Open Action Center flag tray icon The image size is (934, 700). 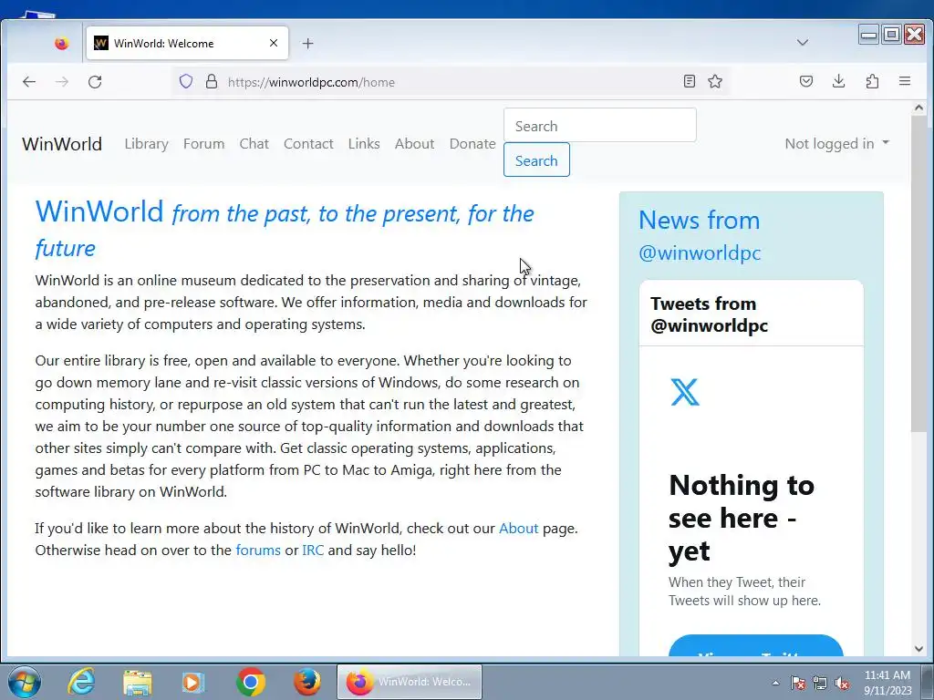click(797, 683)
